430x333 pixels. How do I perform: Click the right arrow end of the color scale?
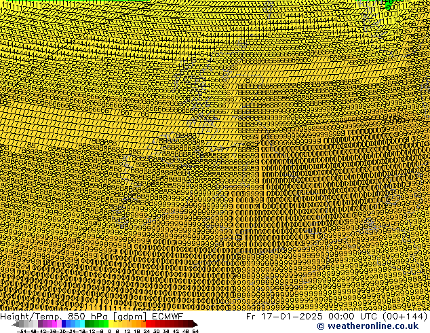(x=195, y=324)
